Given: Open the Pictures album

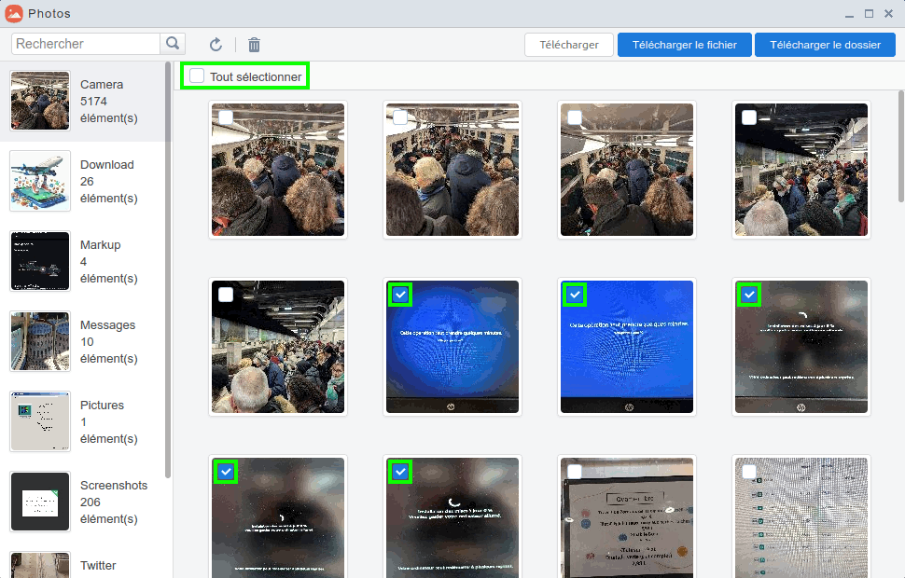Looking at the screenshot, I should (82, 421).
